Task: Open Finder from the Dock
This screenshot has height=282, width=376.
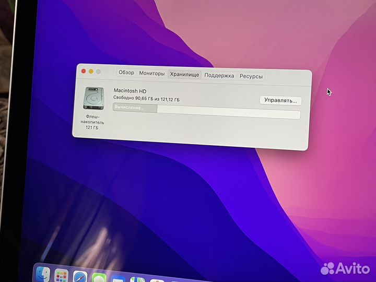Action: point(43,275)
